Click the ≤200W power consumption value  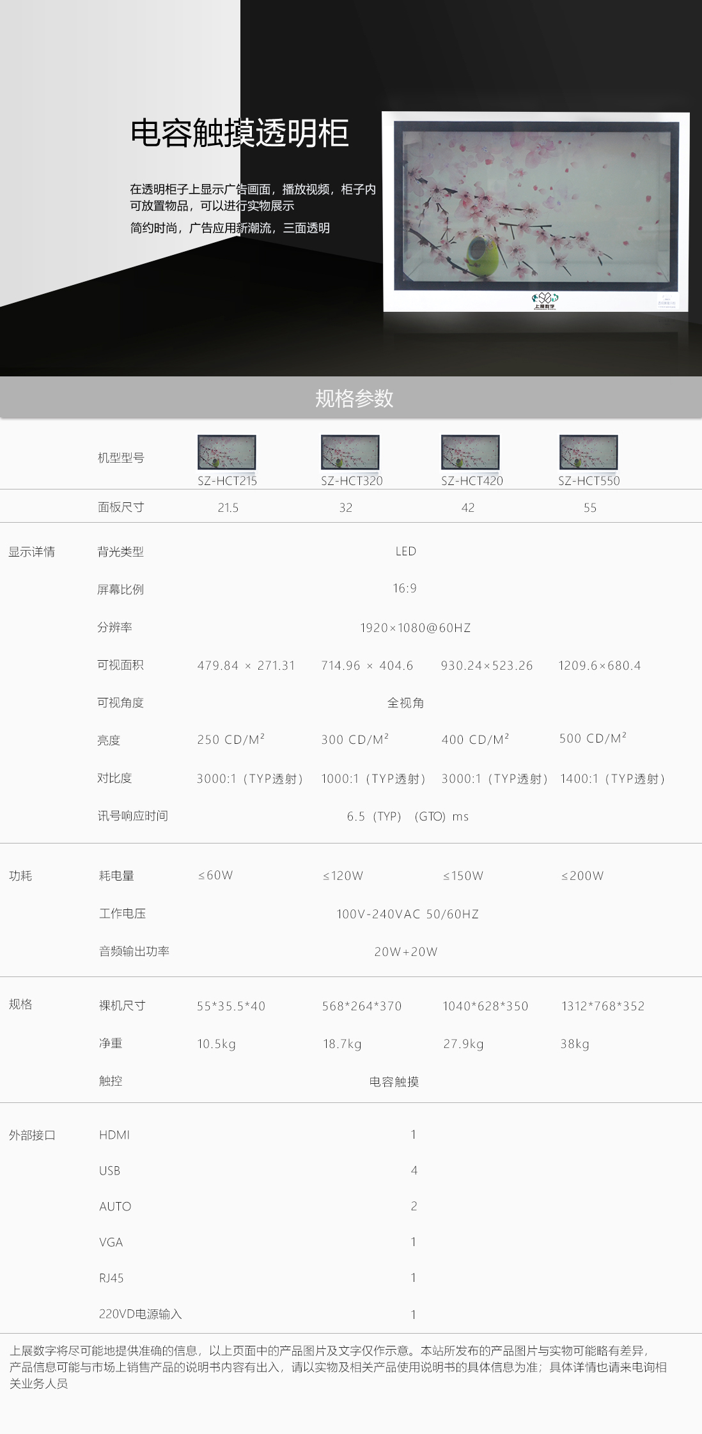coord(582,876)
